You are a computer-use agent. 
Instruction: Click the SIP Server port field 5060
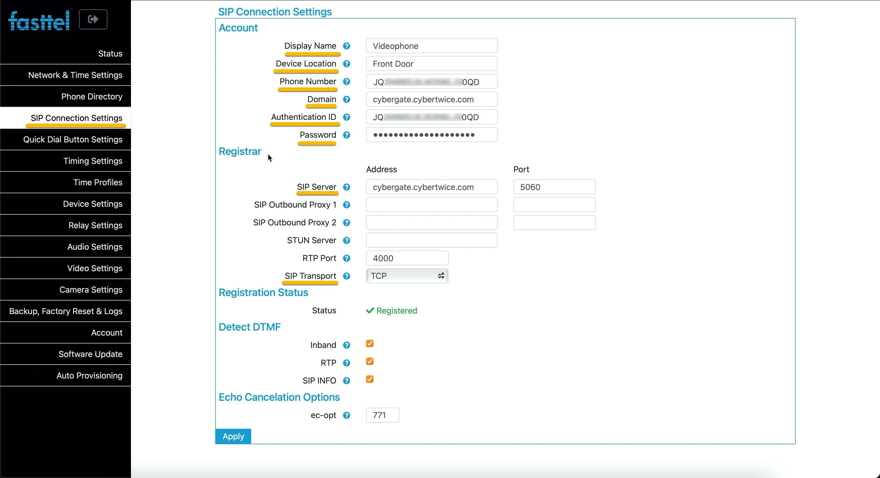coord(554,187)
